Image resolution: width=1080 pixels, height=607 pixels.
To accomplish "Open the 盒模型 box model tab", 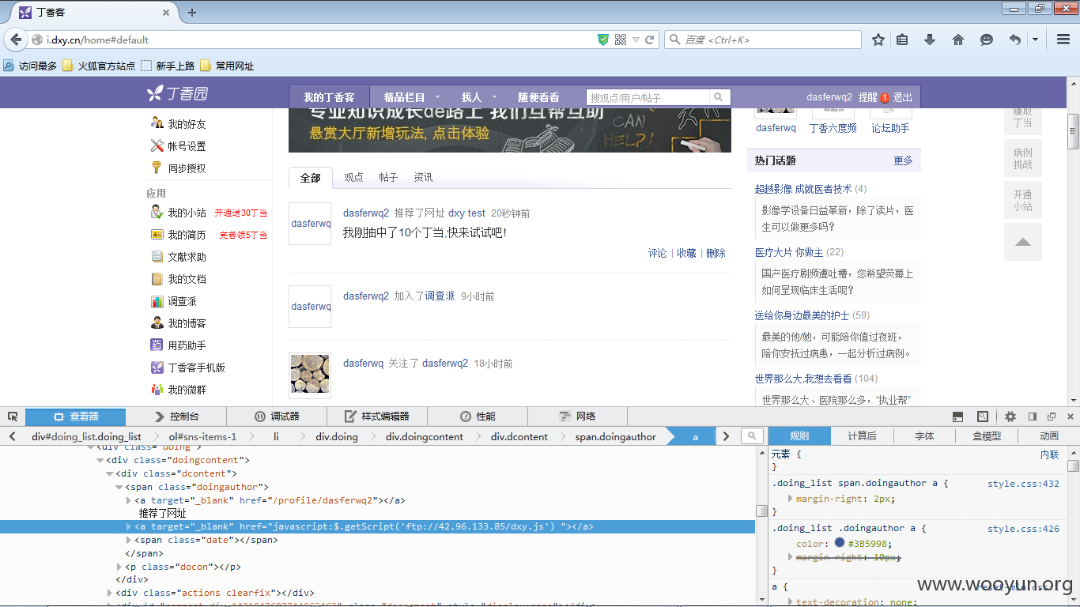I will [x=987, y=436].
